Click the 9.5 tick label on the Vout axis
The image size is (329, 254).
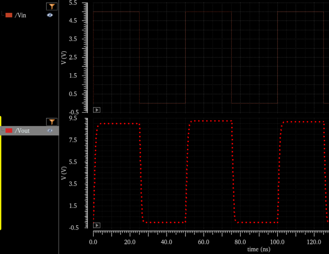(x=73, y=118)
